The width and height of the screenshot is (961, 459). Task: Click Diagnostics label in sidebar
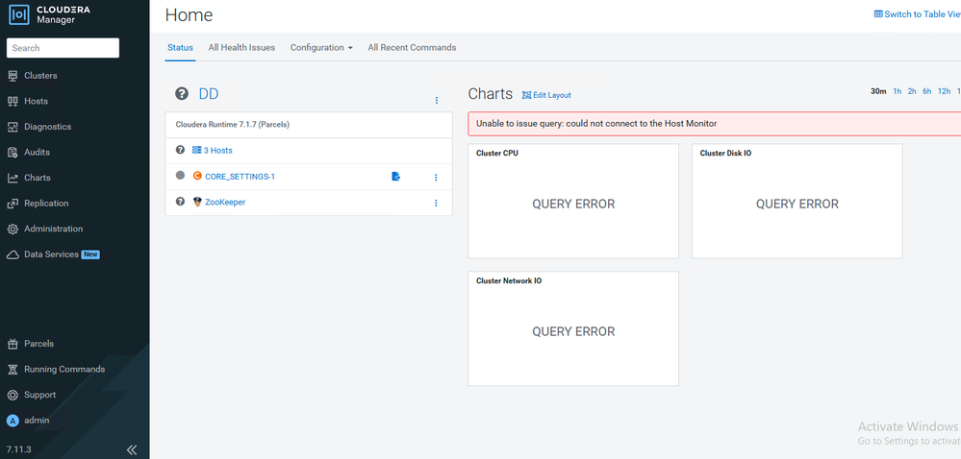point(48,128)
